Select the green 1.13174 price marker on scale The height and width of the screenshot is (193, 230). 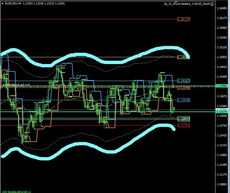[222, 112]
